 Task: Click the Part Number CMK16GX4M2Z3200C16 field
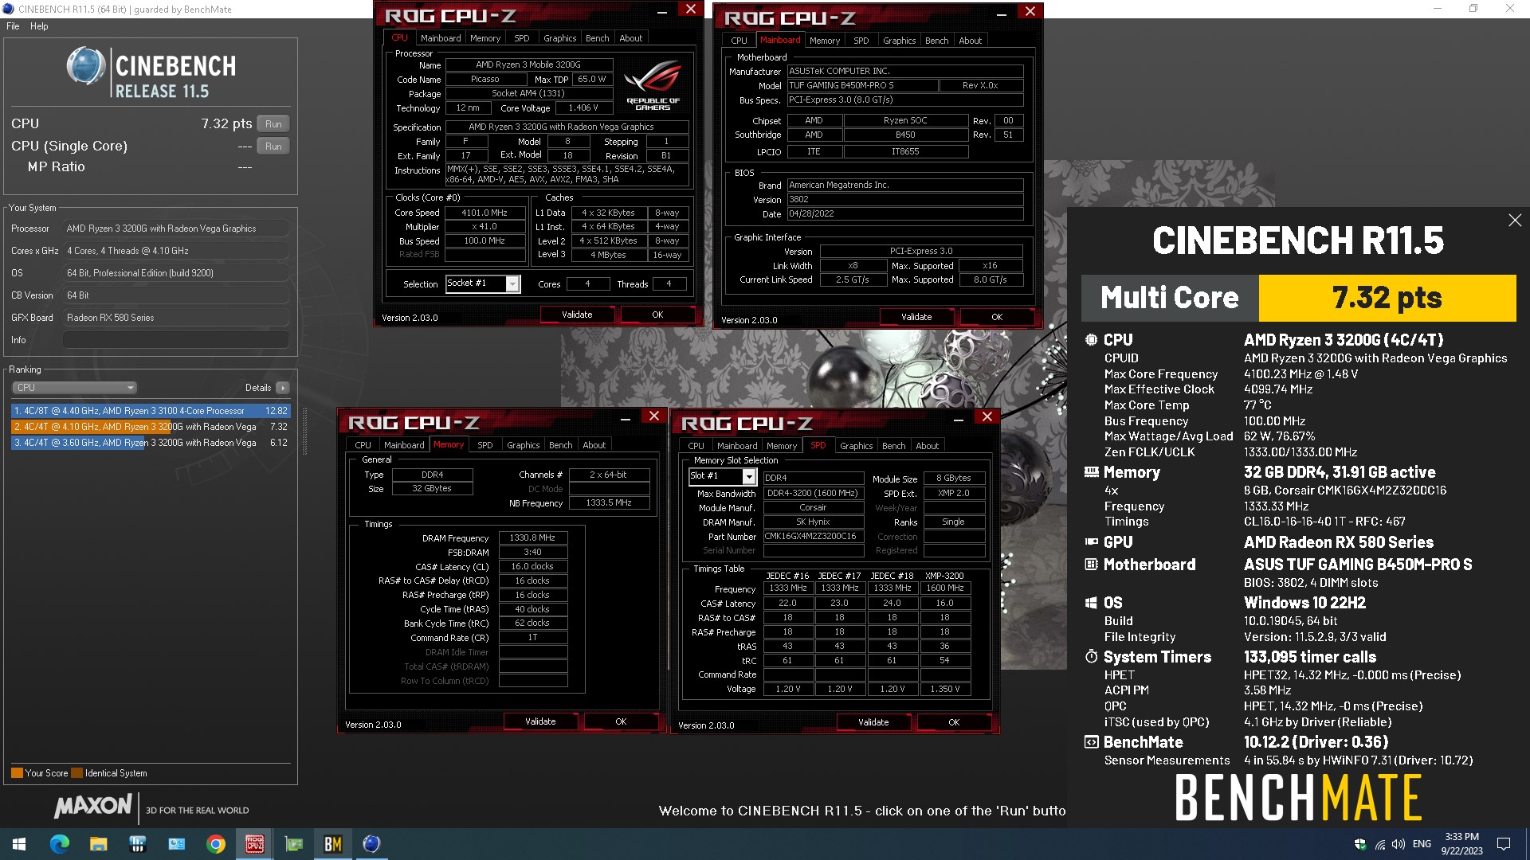813,537
